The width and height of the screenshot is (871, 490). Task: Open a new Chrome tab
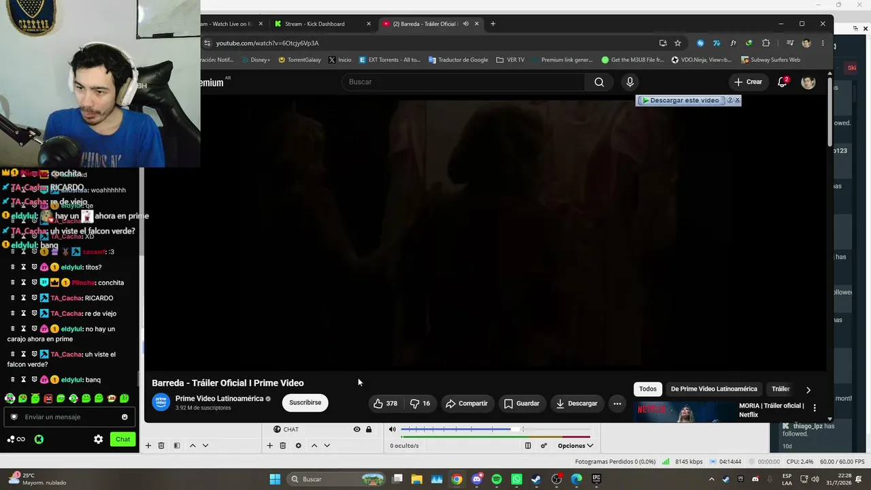coord(493,24)
